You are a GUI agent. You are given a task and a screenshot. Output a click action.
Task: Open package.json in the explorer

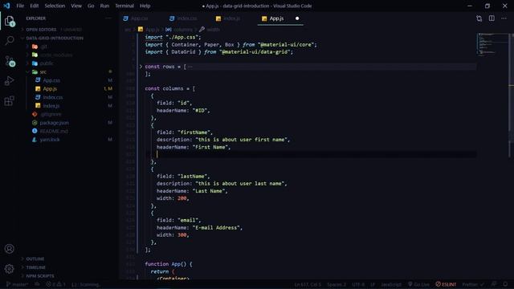[x=54, y=123]
